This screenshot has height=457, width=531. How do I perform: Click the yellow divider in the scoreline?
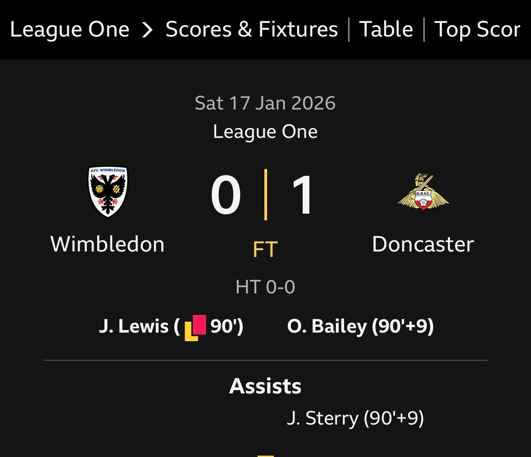point(266,194)
